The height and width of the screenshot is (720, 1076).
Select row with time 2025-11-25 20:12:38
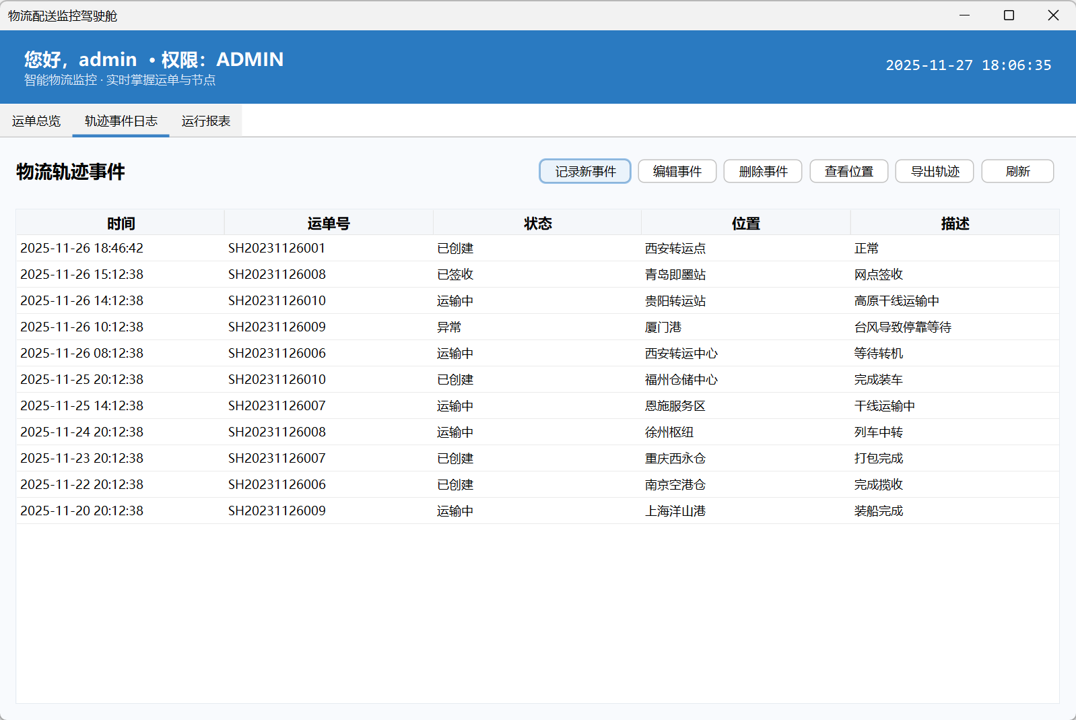[x=537, y=379]
